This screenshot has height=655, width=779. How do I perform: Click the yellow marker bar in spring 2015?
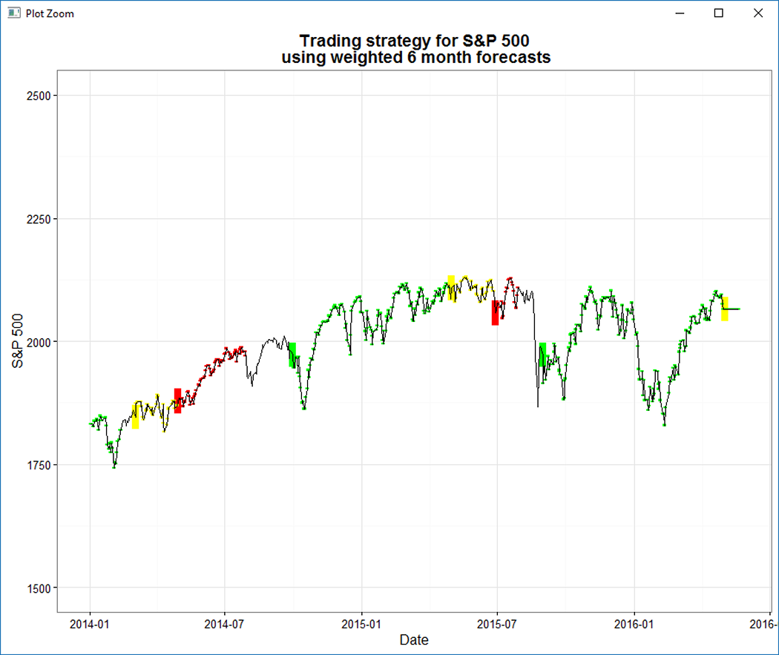click(x=451, y=288)
